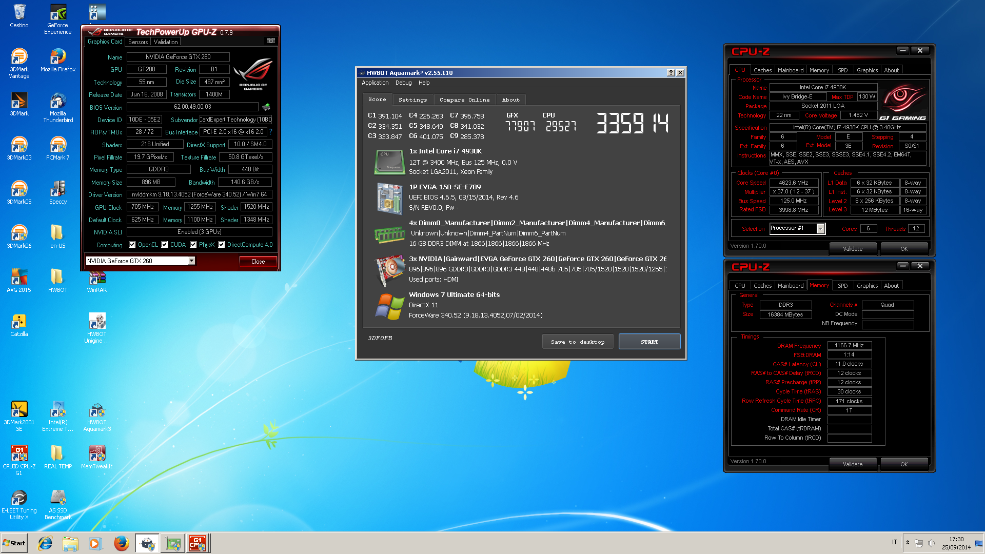Open the Debug menu in Aquamark3
Viewport: 985px width, 554px height.
click(403, 83)
